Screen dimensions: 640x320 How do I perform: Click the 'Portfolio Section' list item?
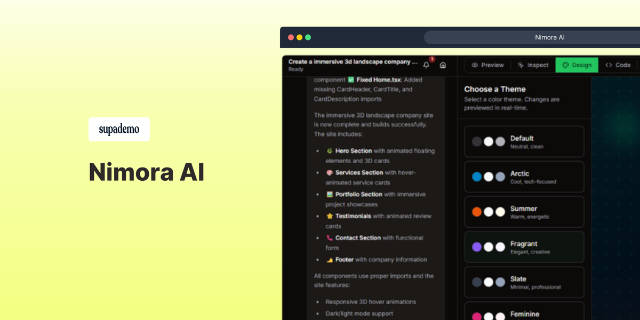pyautogui.click(x=376, y=199)
